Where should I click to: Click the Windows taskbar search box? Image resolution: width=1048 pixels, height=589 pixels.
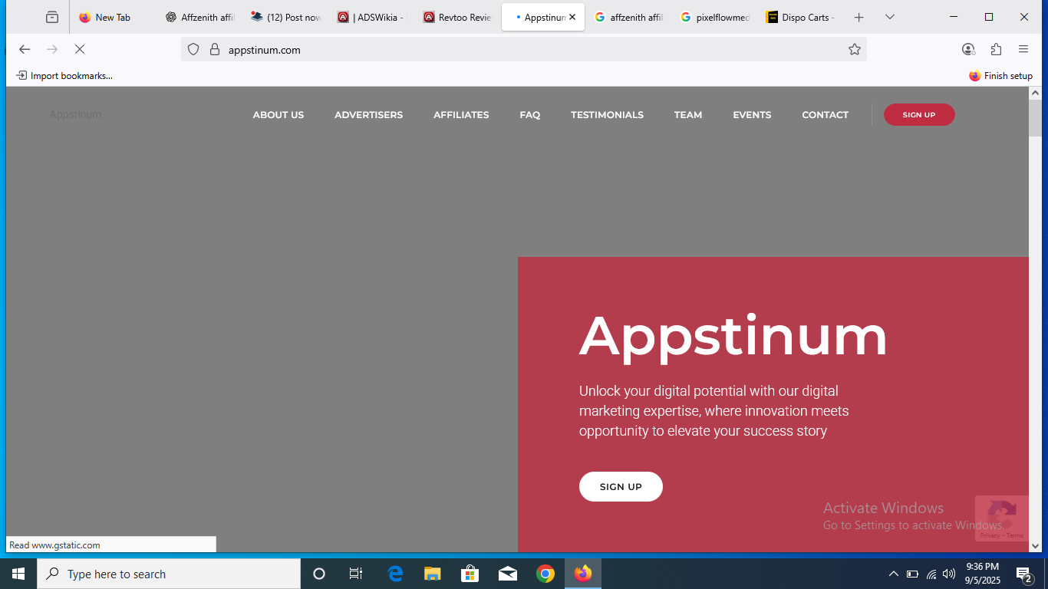pos(169,574)
